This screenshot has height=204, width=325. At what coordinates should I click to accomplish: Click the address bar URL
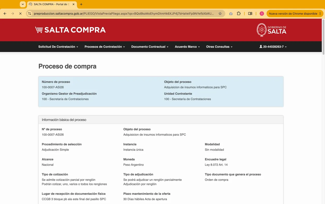pyautogui.click(x=124, y=13)
